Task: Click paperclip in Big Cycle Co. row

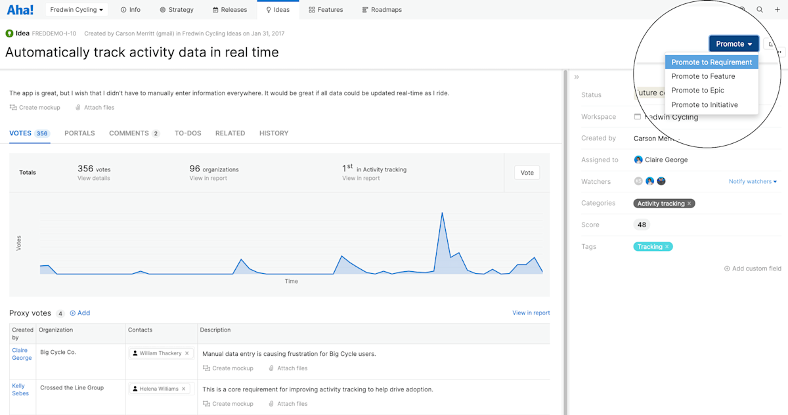Action: (x=272, y=368)
